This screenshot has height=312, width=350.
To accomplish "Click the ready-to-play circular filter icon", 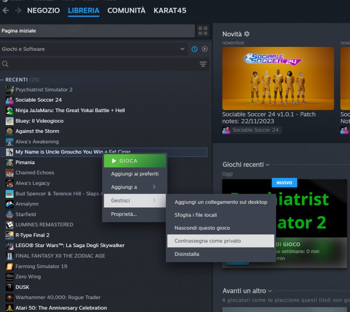I will (205, 49).
